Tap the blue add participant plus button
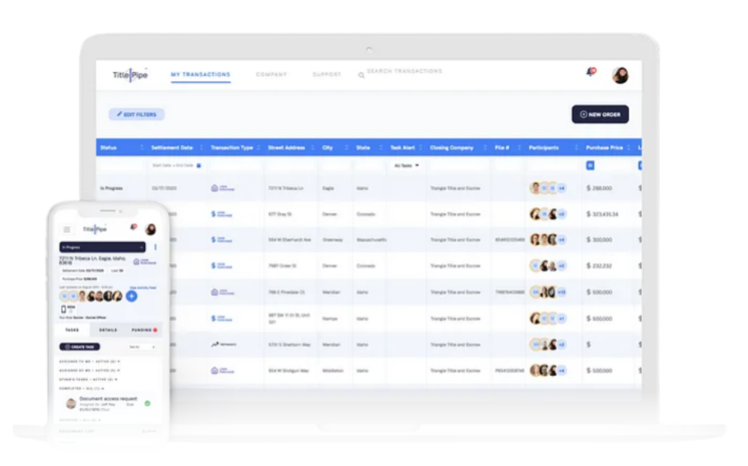This screenshot has height=466, width=748. click(132, 297)
